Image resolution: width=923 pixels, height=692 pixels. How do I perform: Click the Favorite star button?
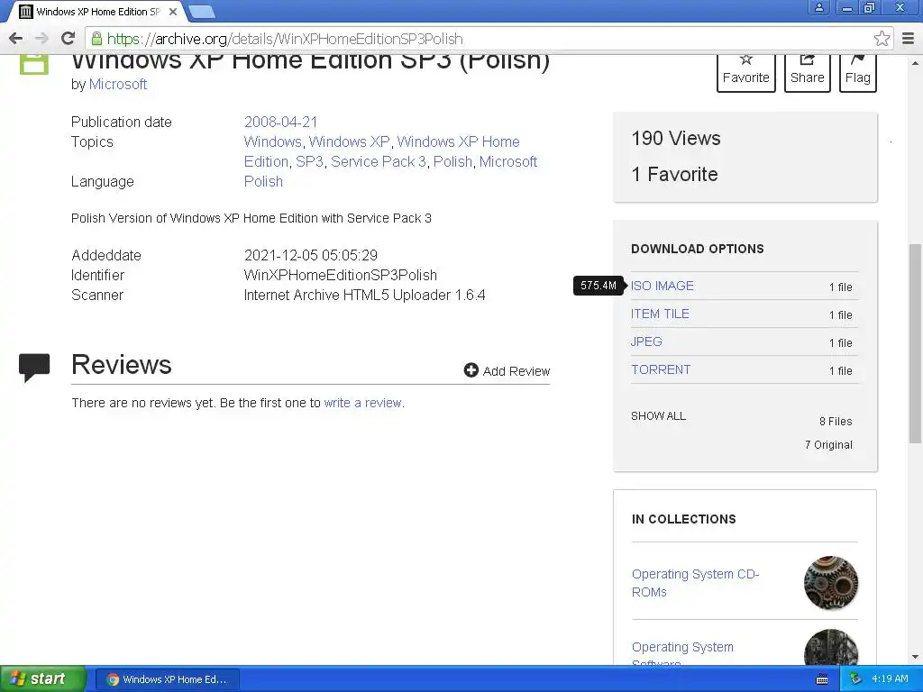point(745,73)
